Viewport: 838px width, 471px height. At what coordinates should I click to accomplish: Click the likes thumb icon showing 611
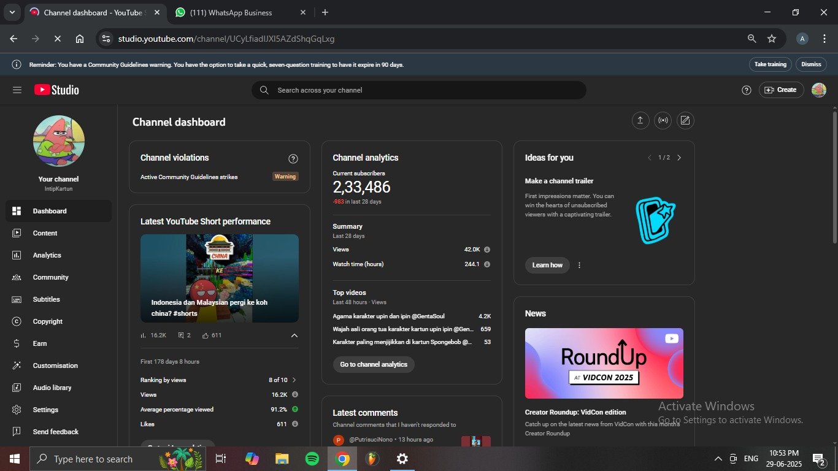click(206, 335)
